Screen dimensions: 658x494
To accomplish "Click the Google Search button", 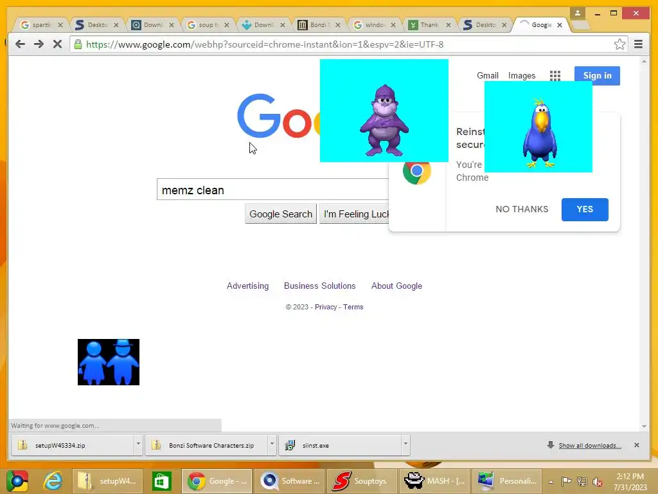I will tap(281, 214).
